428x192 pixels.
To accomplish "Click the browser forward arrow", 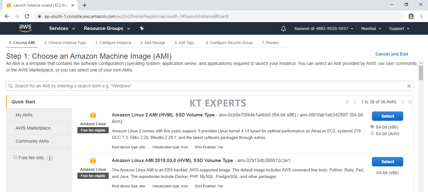I will tap(17, 16).
